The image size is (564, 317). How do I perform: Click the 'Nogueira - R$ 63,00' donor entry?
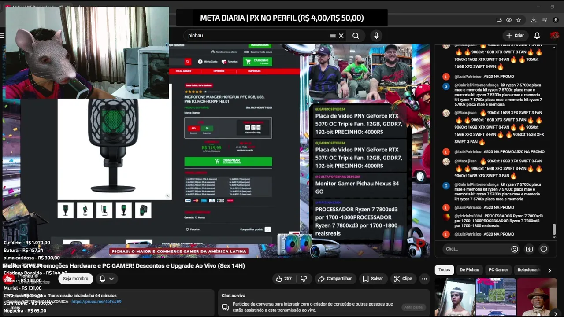25,311
